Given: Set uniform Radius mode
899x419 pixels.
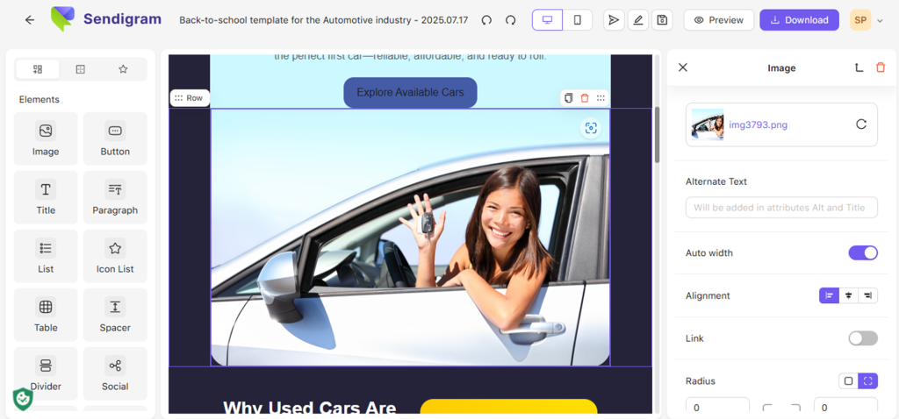Looking at the screenshot, I should point(849,380).
